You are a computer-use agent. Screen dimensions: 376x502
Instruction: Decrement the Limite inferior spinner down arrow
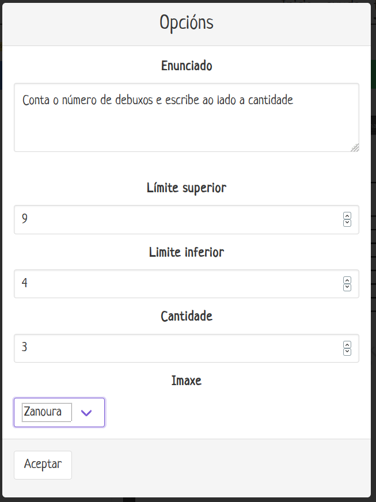point(347,287)
